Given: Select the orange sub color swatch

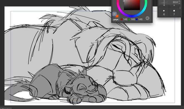Looking at the screenshot, I should (x=117, y=16).
